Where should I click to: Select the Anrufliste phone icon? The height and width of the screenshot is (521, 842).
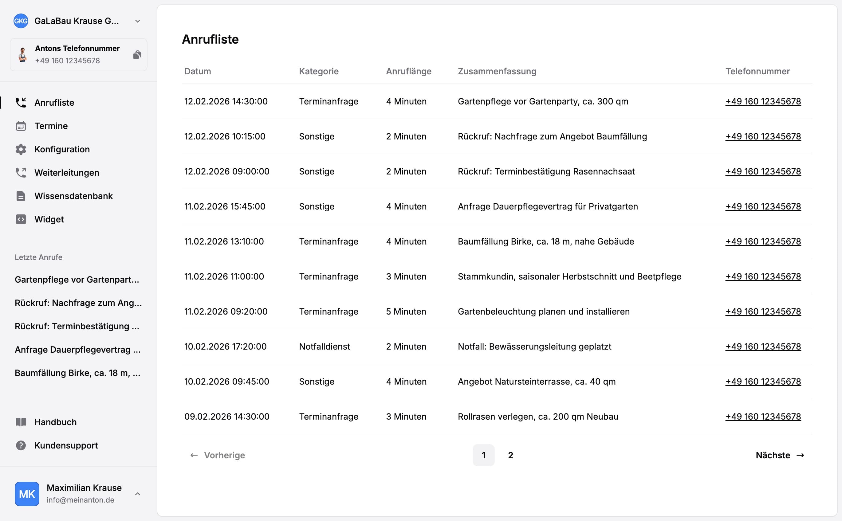click(21, 102)
